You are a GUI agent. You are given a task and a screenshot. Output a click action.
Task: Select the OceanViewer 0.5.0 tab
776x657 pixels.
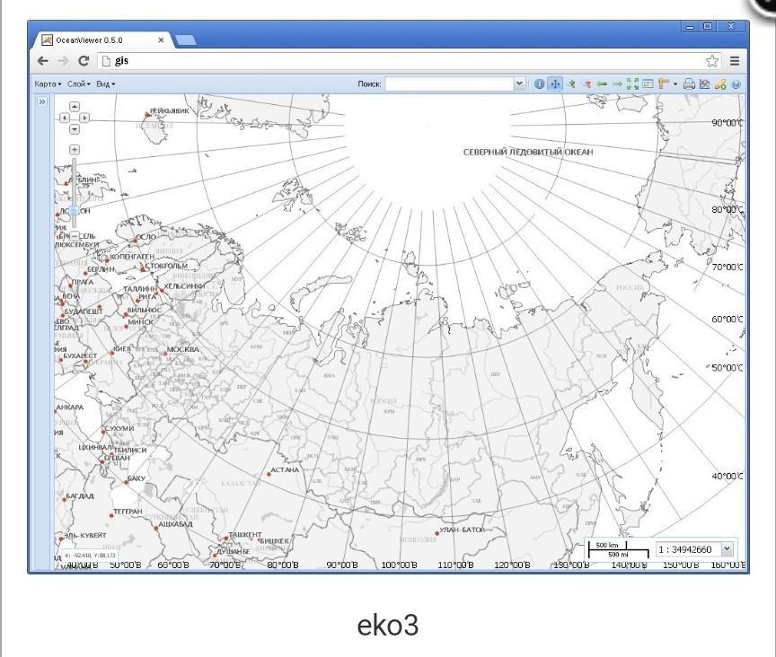103,40
